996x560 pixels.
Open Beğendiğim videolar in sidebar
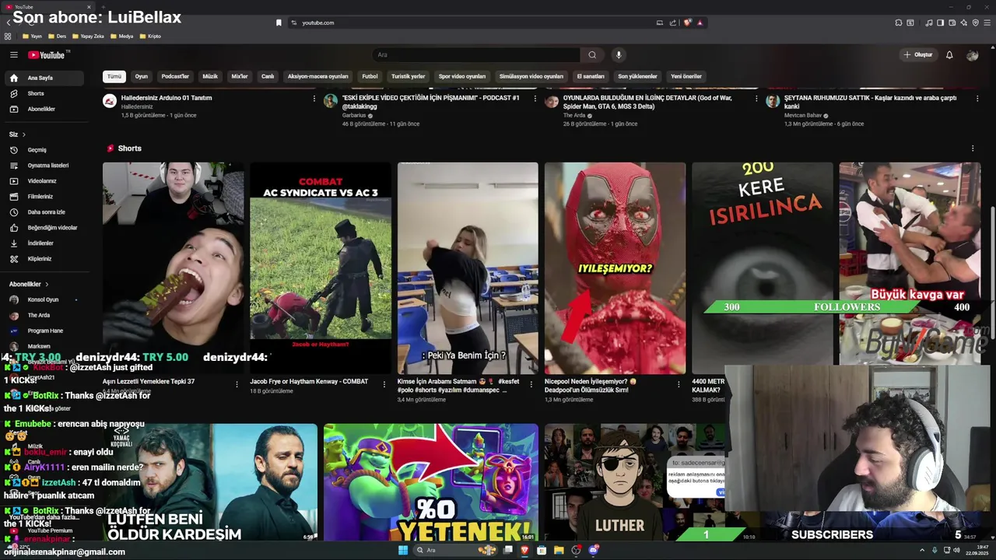click(x=44, y=227)
